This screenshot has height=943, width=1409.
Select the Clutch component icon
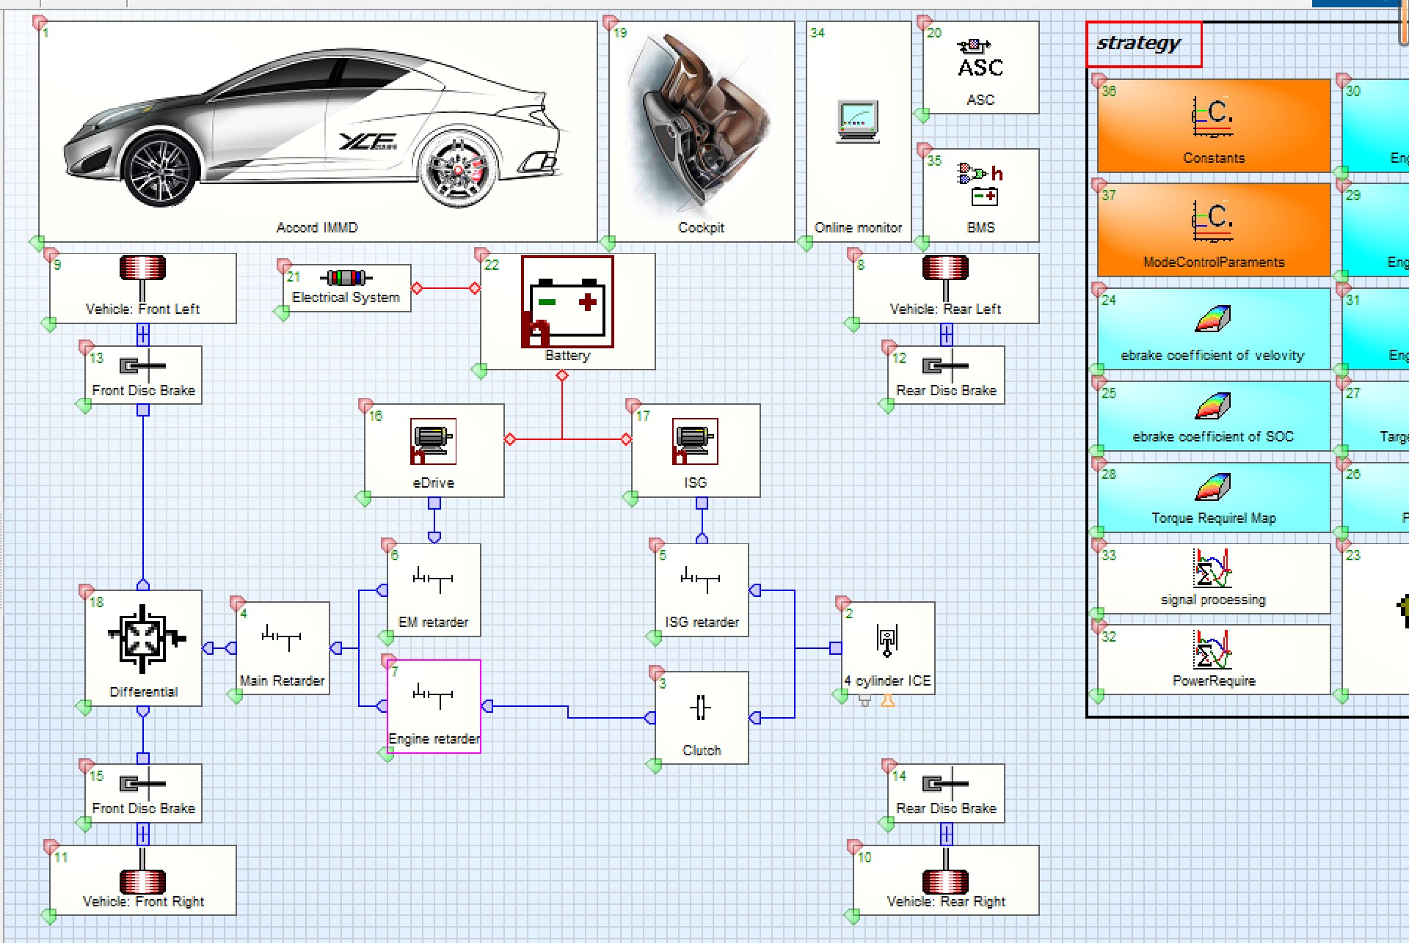pyautogui.click(x=701, y=708)
